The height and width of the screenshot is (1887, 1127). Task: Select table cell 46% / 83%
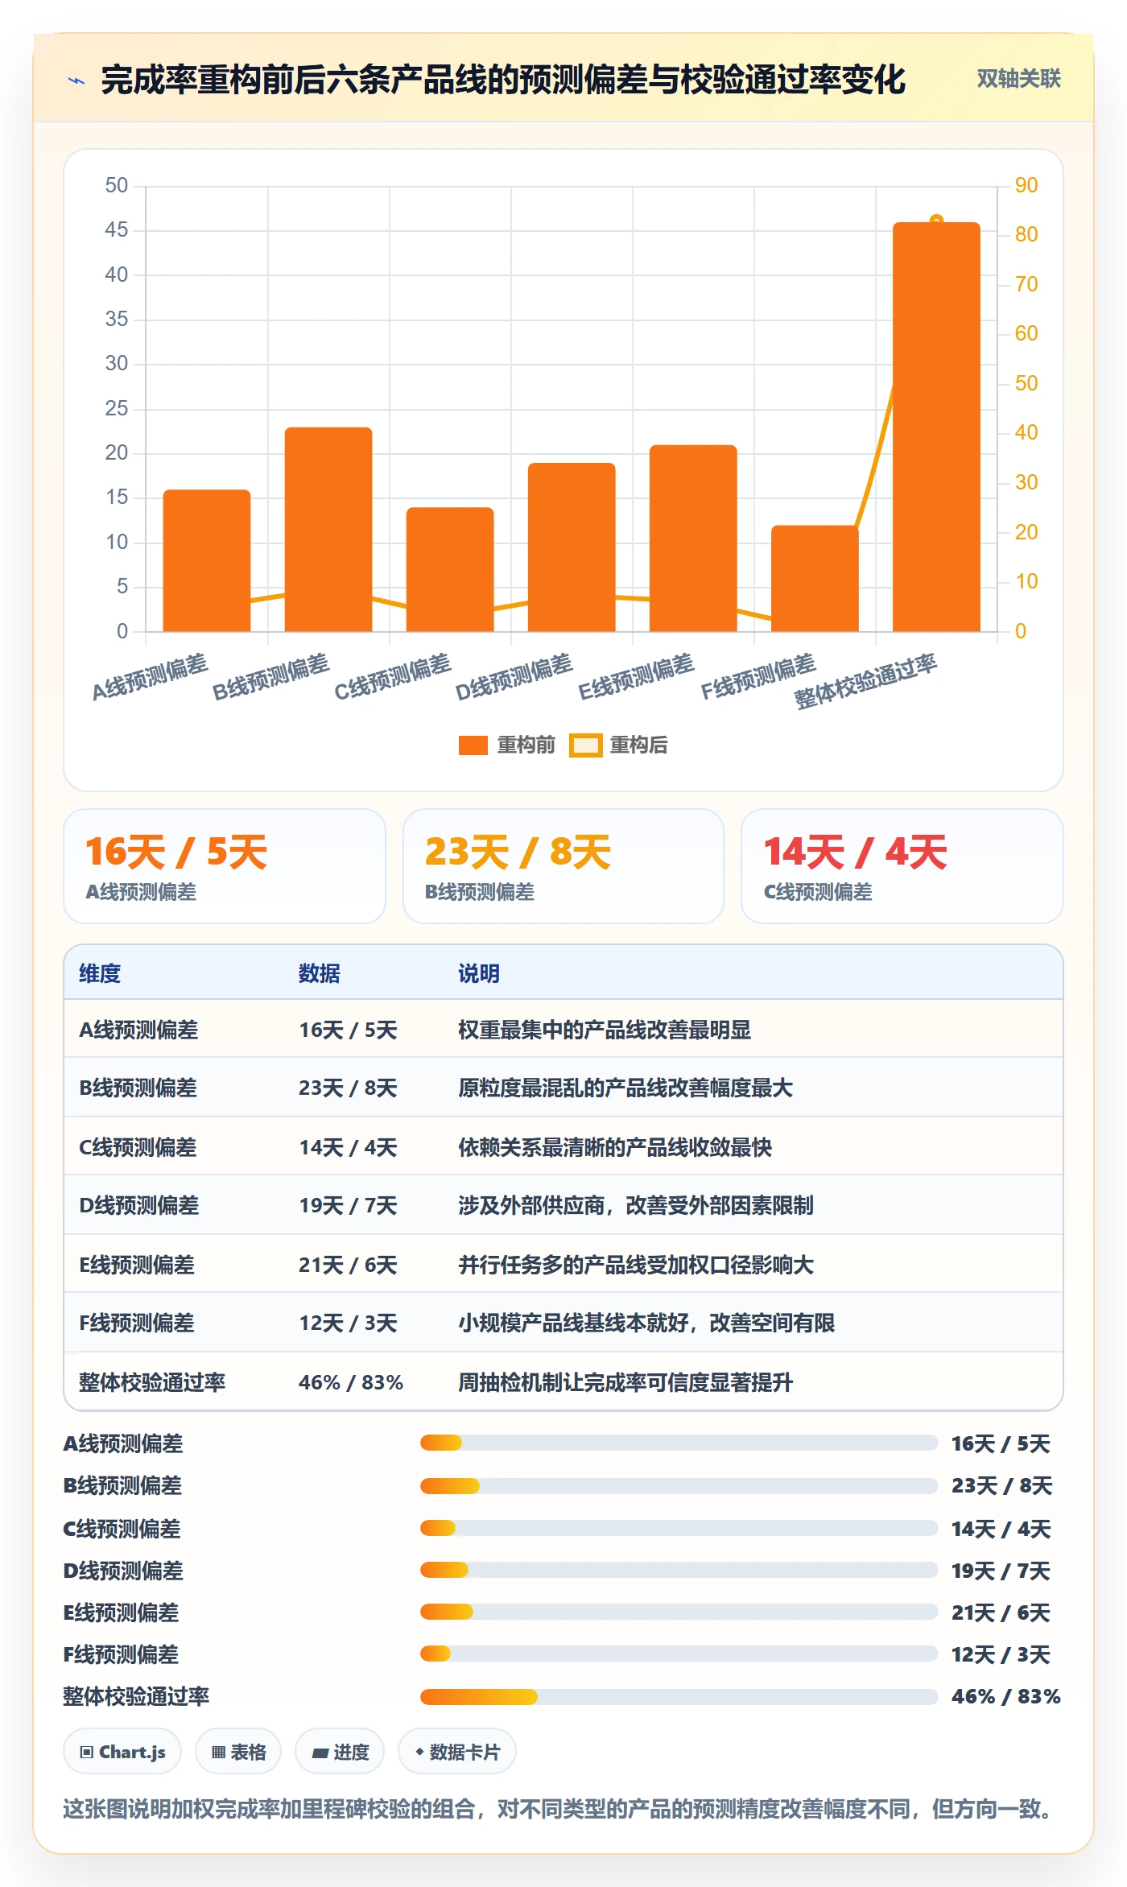click(351, 1382)
